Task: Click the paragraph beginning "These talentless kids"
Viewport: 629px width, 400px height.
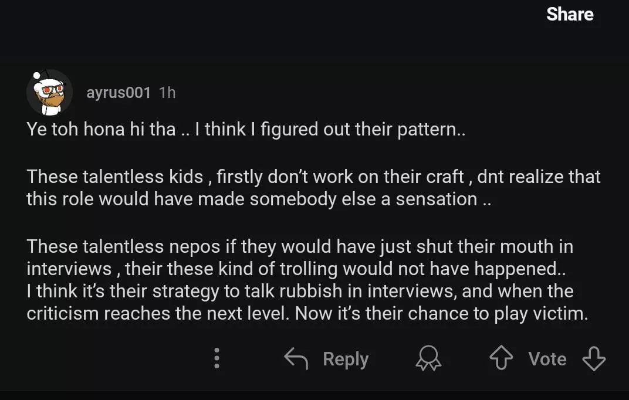Action: (313, 187)
